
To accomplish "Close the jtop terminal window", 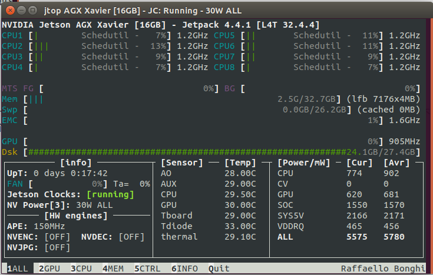I will pos(10,11).
